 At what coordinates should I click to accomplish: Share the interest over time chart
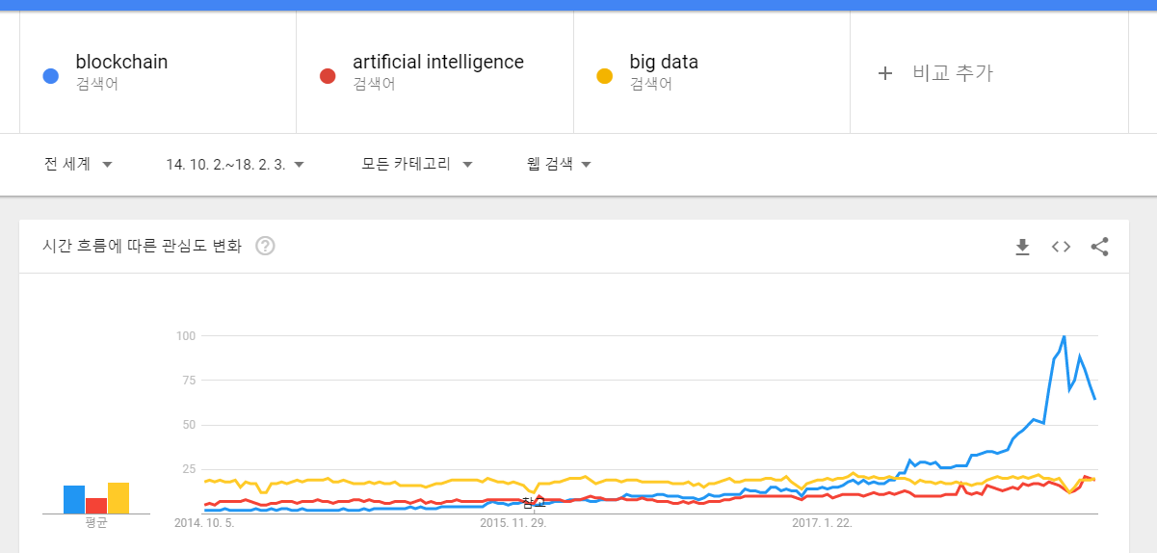click(x=1099, y=247)
